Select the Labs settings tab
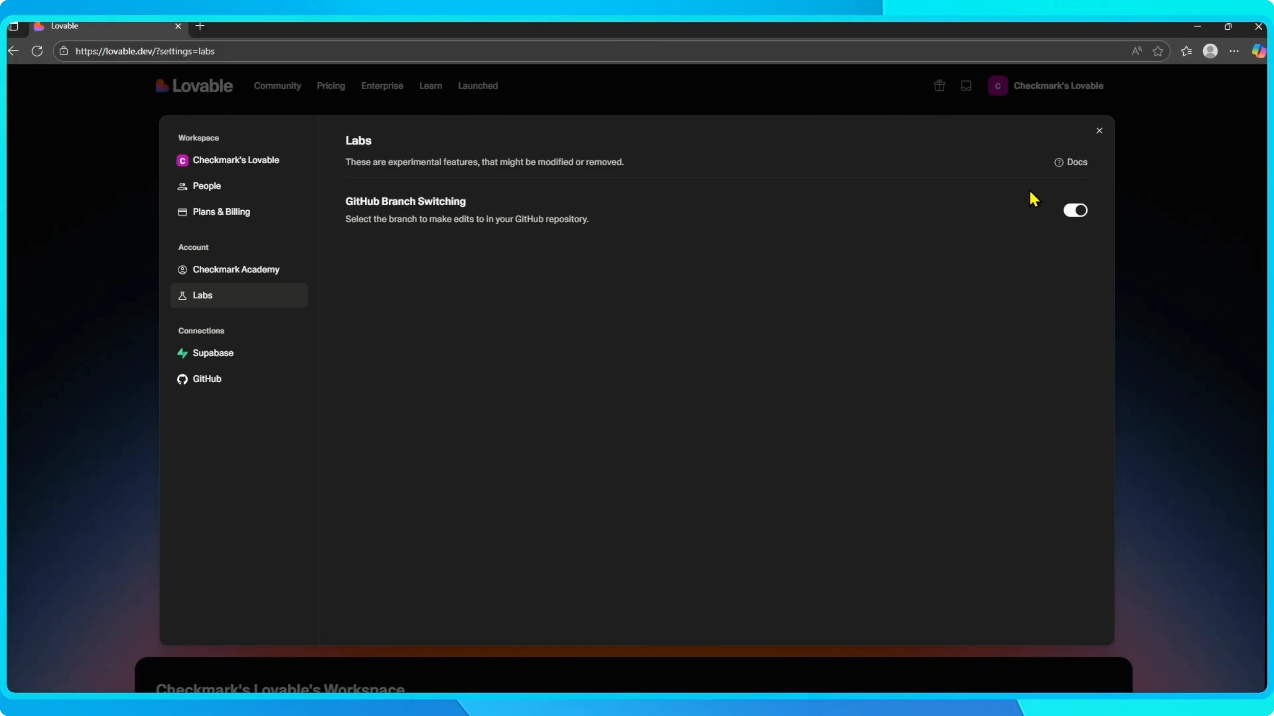1274x716 pixels. point(239,295)
